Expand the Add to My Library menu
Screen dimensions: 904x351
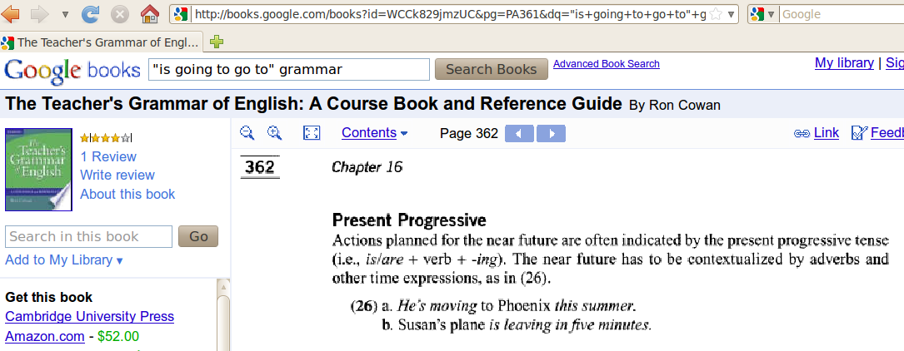coord(64,260)
